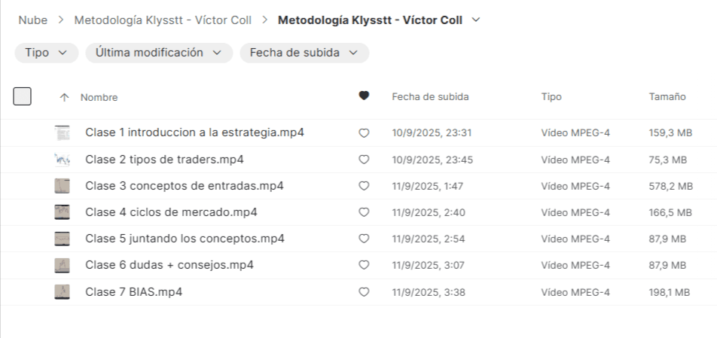Open the Tipo filter dropdown
Image resolution: width=717 pixels, height=338 pixels.
click(x=46, y=53)
